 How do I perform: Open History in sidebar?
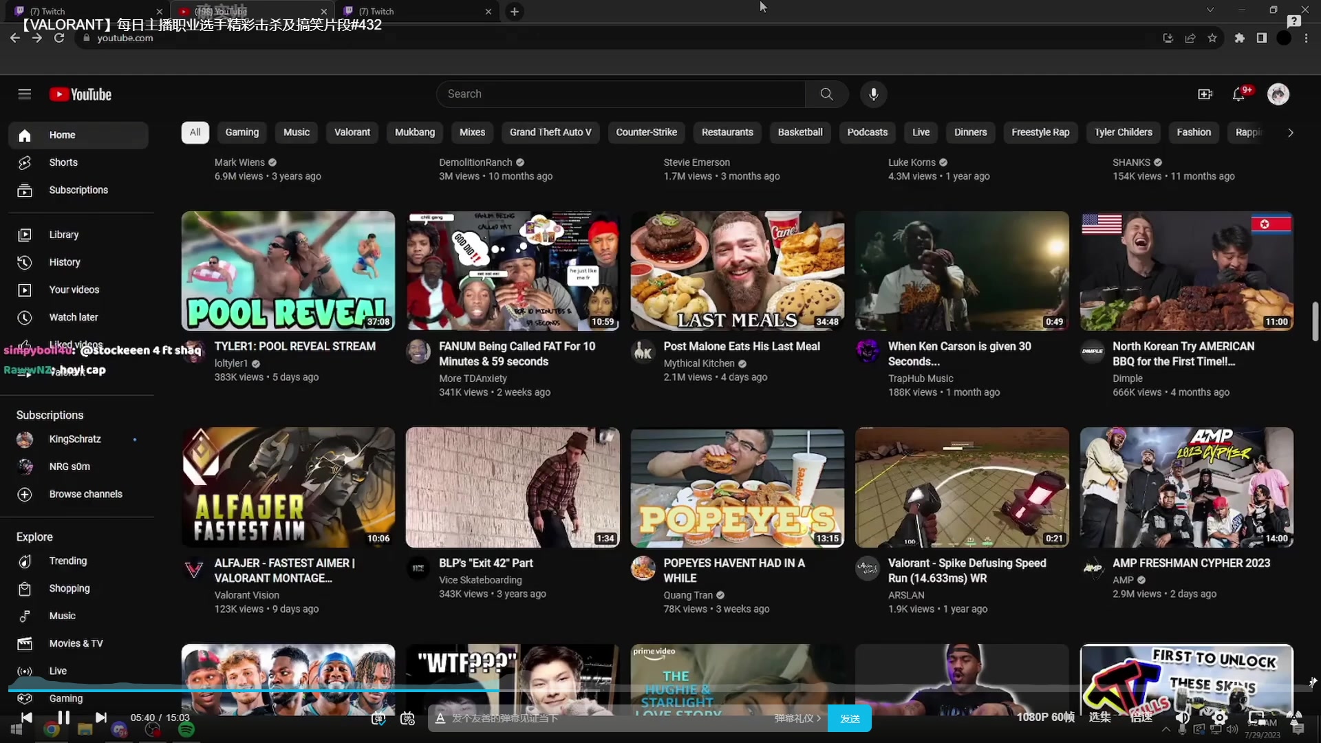(78, 262)
